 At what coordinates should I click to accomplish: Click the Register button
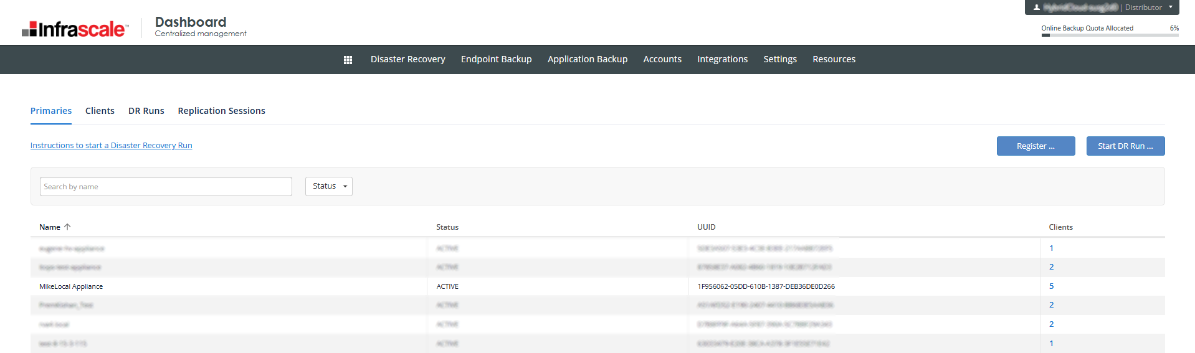pyautogui.click(x=1036, y=146)
